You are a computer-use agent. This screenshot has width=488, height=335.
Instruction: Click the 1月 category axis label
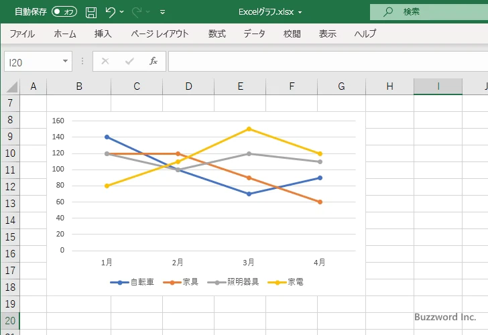coord(107,263)
